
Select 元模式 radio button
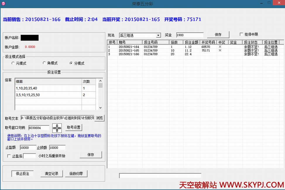(13, 63)
